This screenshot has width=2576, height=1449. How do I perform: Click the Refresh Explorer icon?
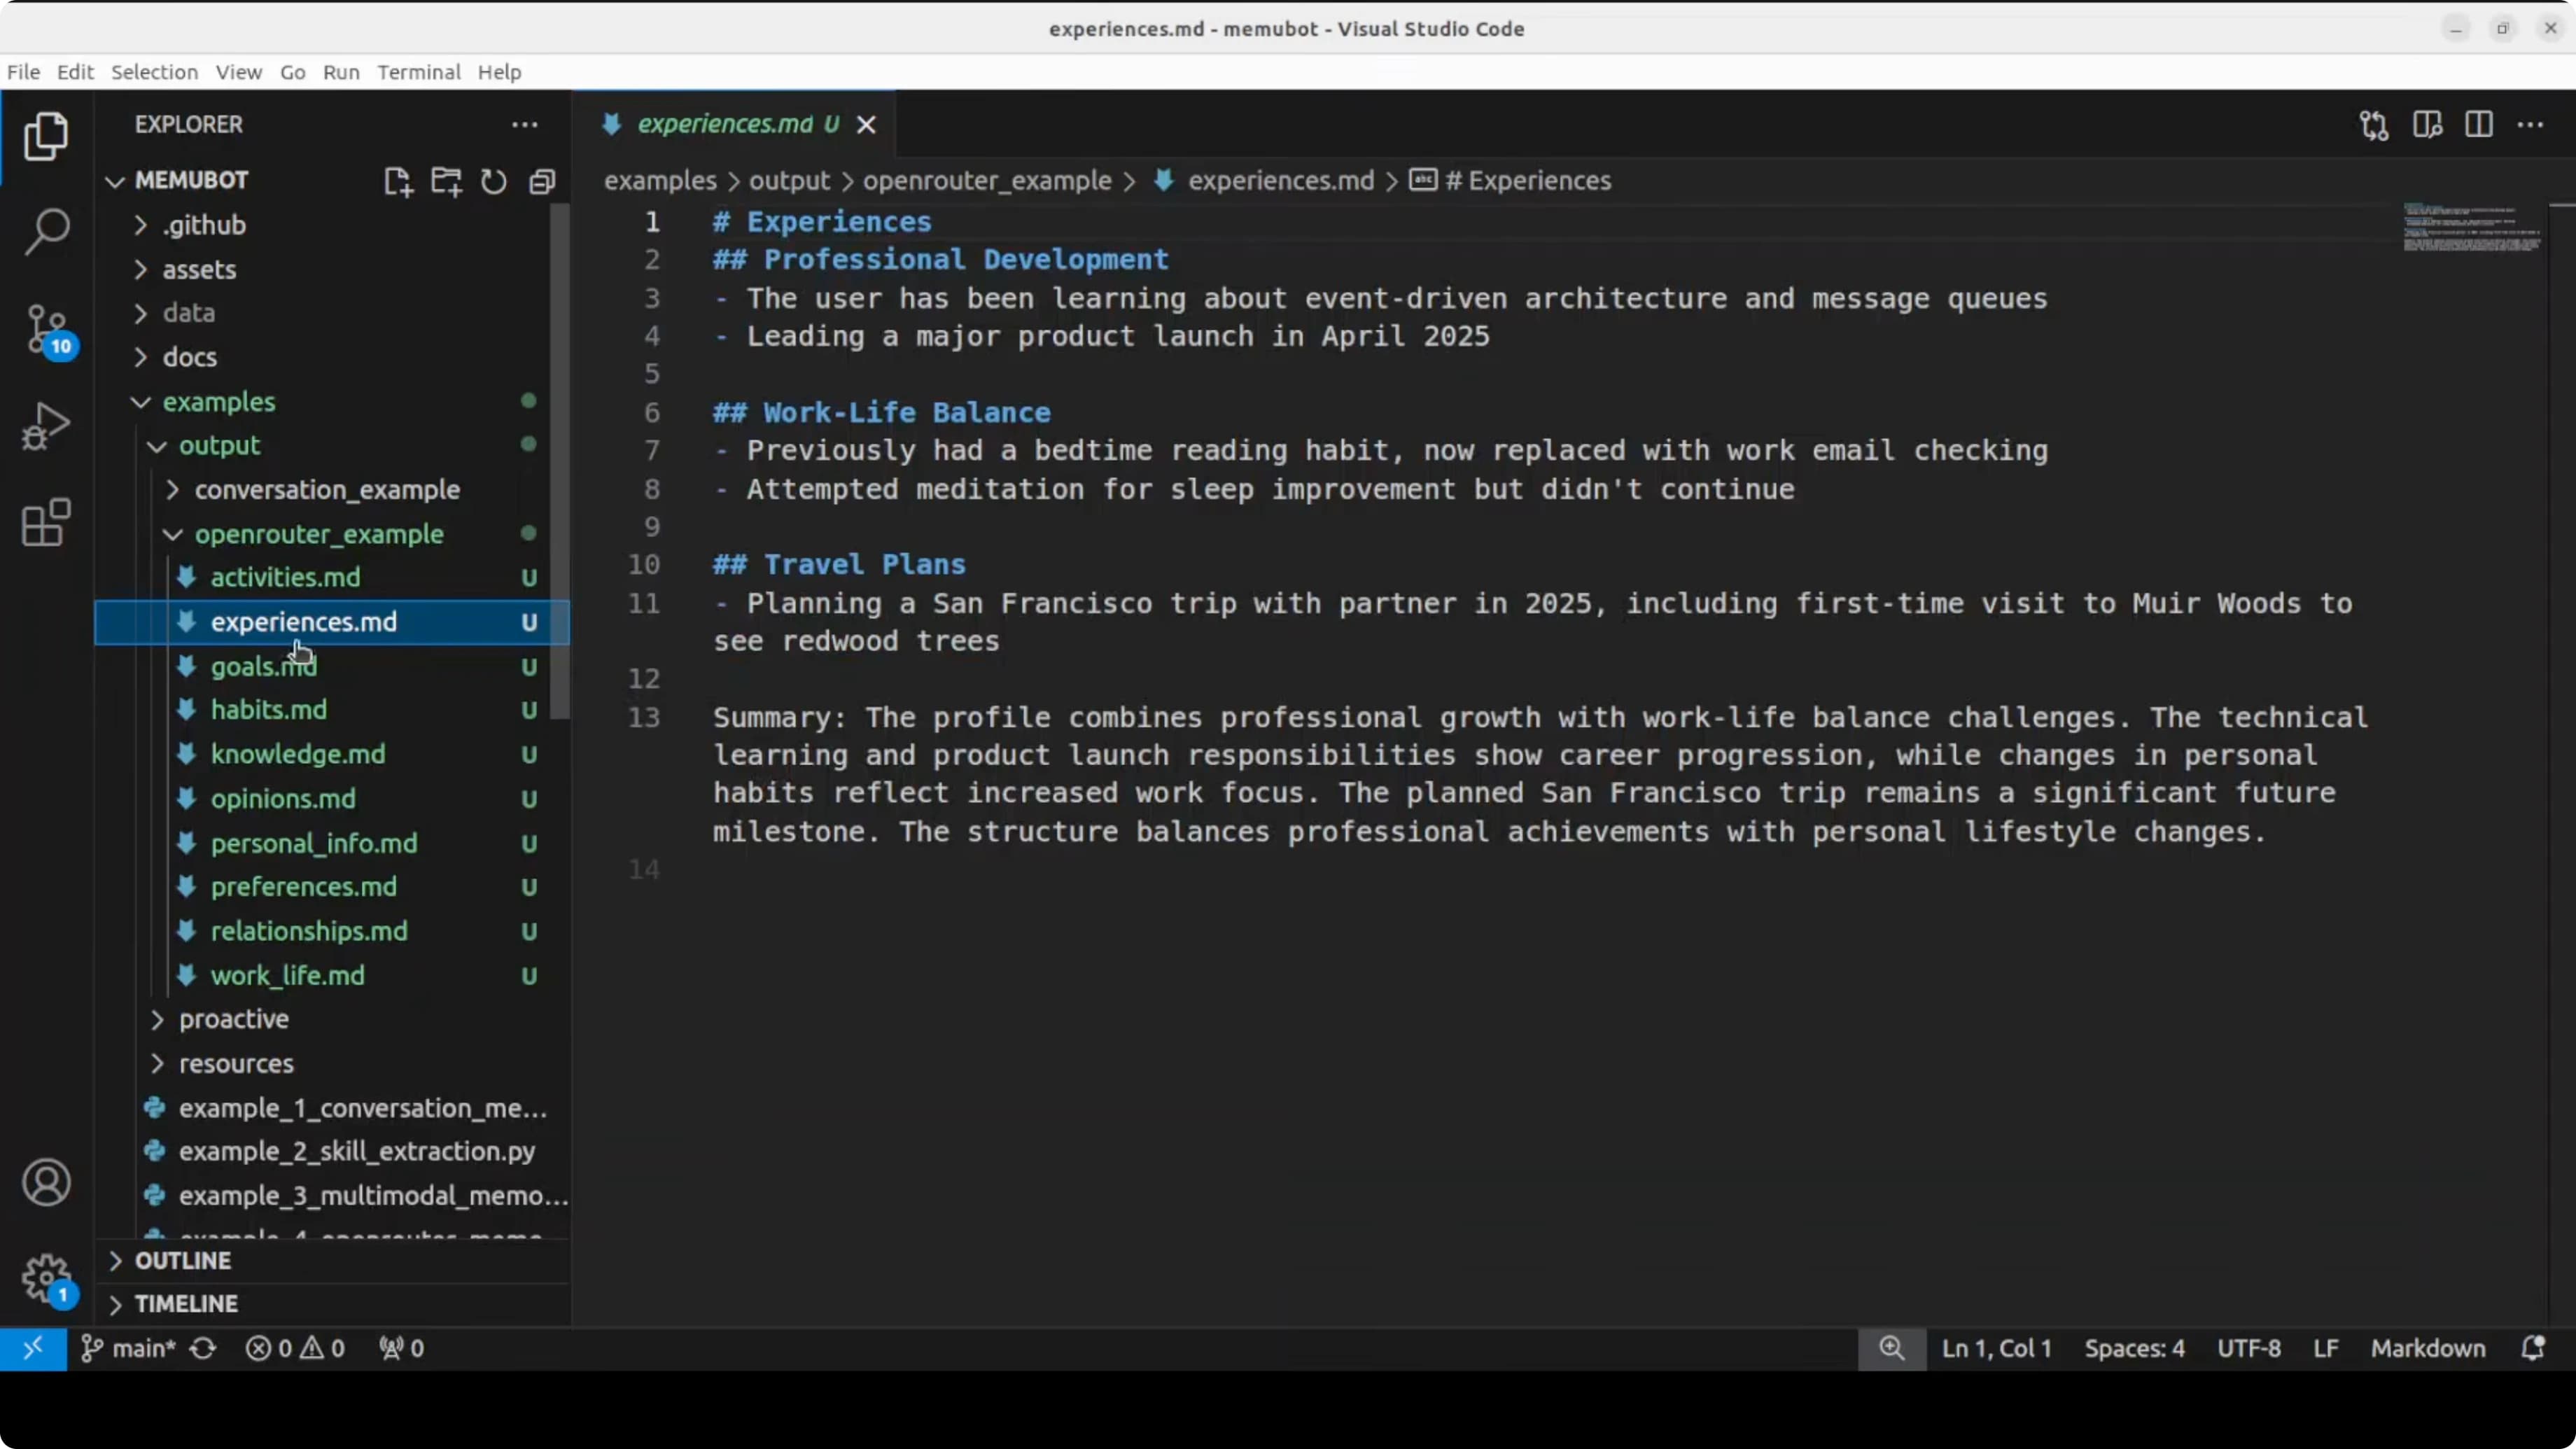pyautogui.click(x=494, y=181)
